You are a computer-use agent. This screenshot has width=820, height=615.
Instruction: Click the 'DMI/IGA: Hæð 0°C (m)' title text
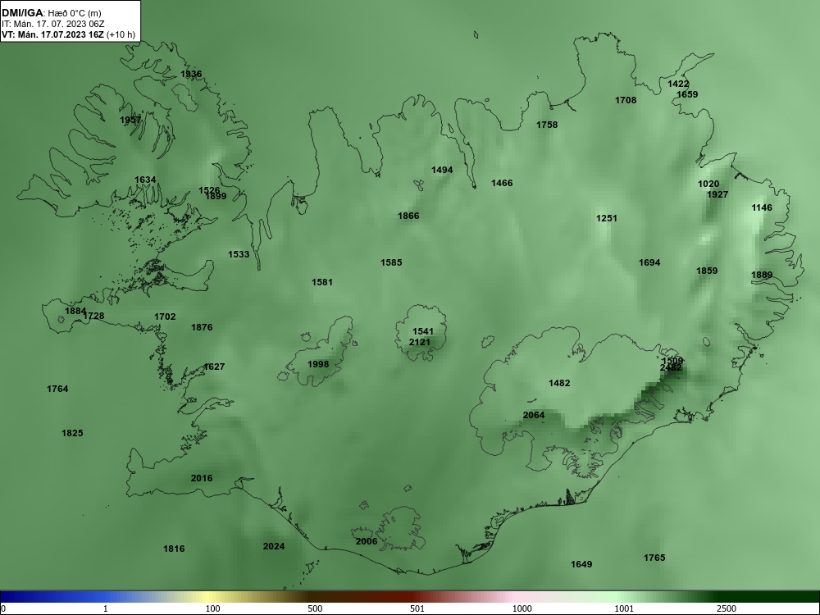51,13
